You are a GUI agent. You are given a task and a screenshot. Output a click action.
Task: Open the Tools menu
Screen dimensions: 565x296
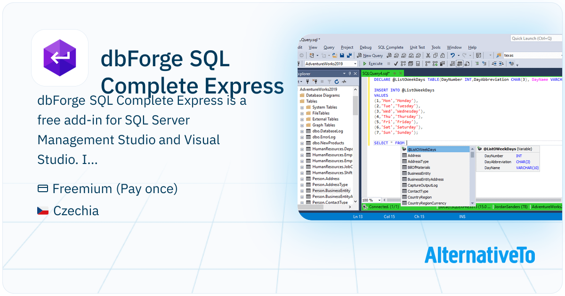(x=436, y=47)
